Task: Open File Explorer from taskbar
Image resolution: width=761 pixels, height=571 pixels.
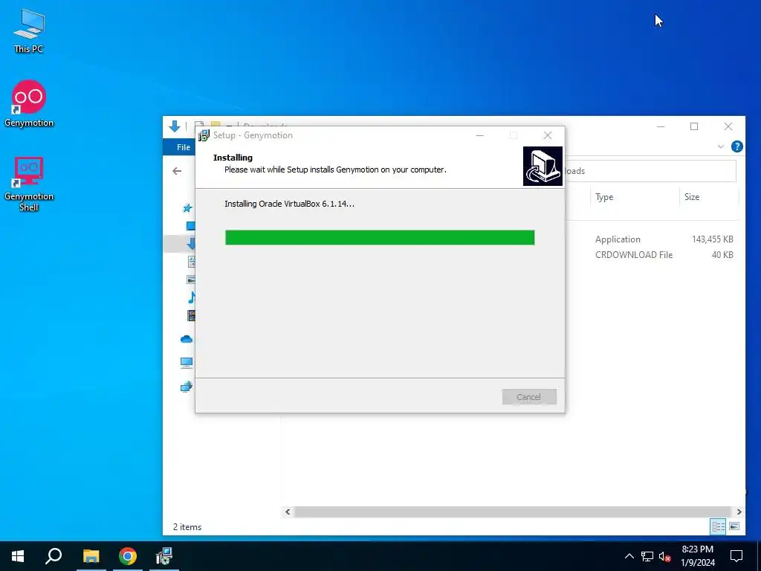Action: pos(91,556)
